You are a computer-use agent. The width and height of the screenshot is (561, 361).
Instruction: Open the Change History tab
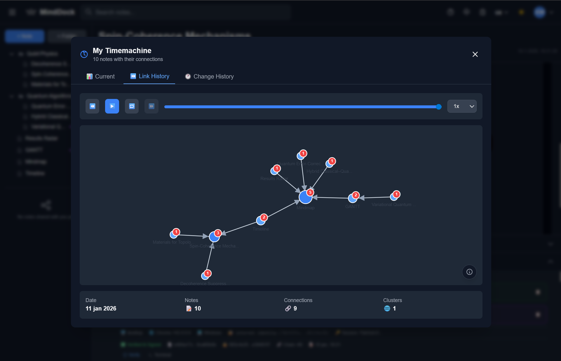[x=209, y=76]
